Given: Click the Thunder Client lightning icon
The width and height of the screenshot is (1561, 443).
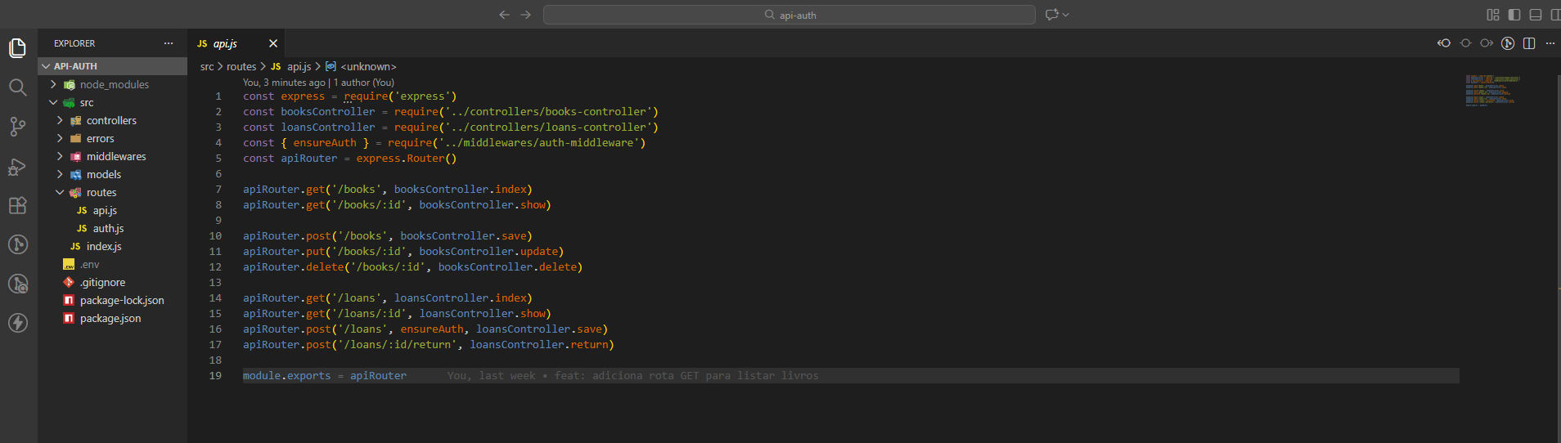Looking at the screenshot, I should pyautogui.click(x=17, y=323).
